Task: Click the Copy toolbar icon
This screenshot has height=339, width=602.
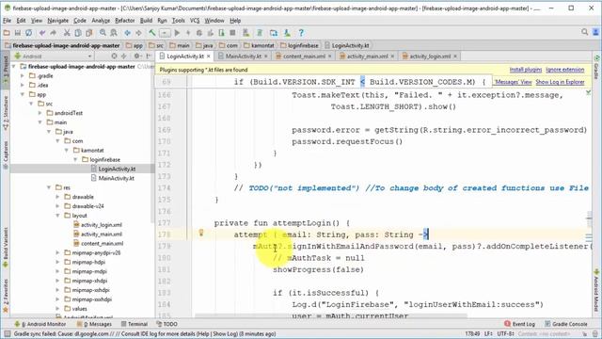Action: [77, 33]
